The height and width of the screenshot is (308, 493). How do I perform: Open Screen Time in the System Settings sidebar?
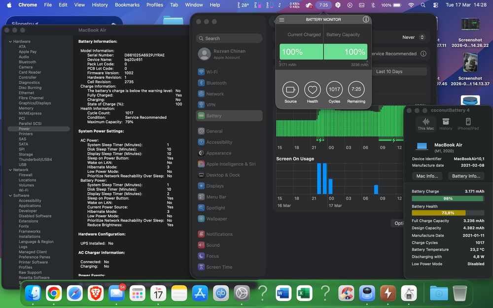click(229, 267)
